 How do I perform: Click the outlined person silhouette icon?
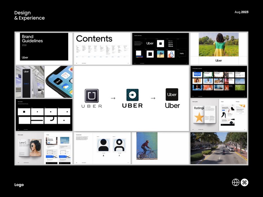(119, 144)
